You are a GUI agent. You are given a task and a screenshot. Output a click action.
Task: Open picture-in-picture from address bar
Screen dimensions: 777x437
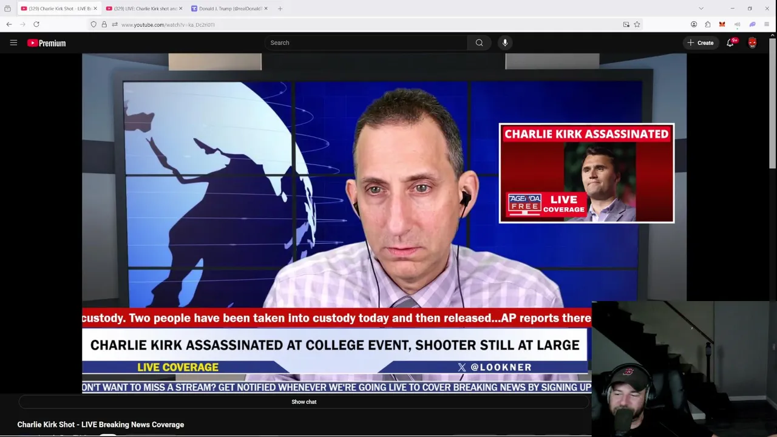(626, 24)
